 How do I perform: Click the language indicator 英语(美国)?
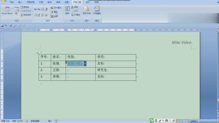pyautogui.click(x=35, y=121)
